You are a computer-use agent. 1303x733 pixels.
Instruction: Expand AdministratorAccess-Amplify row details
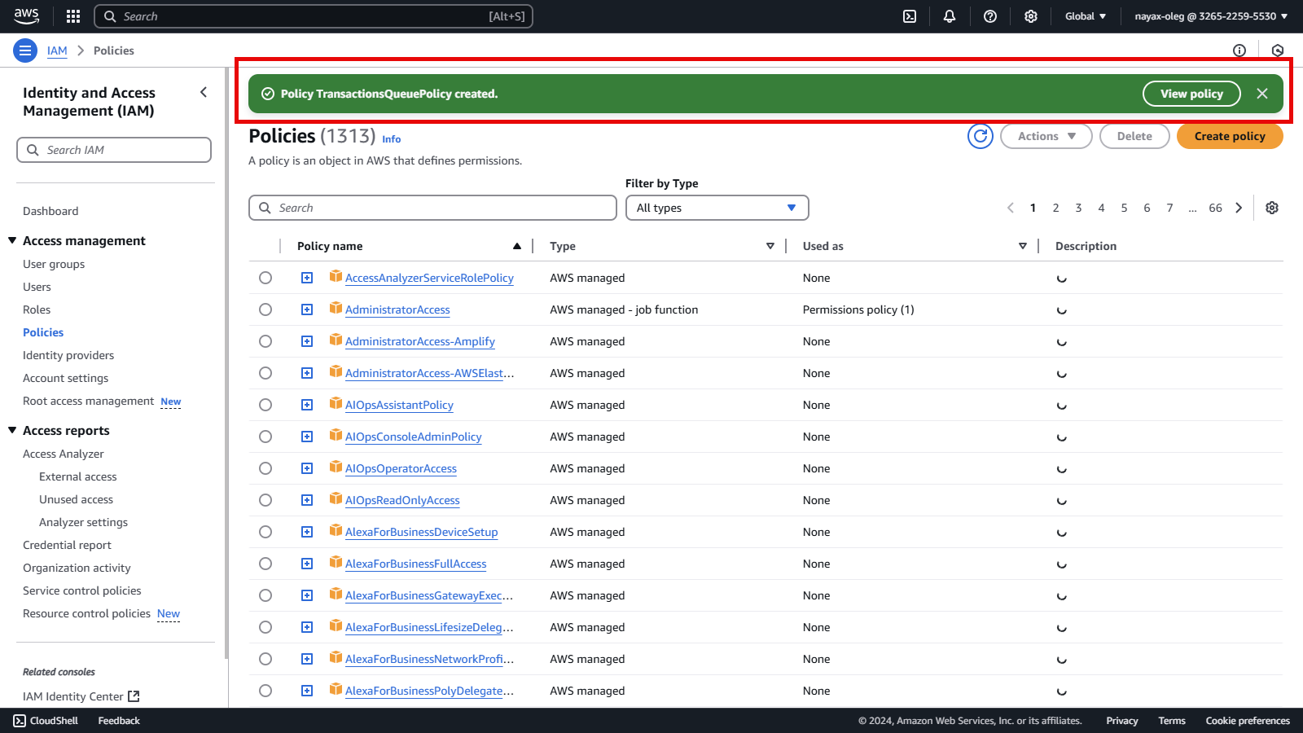(x=307, y=341)
